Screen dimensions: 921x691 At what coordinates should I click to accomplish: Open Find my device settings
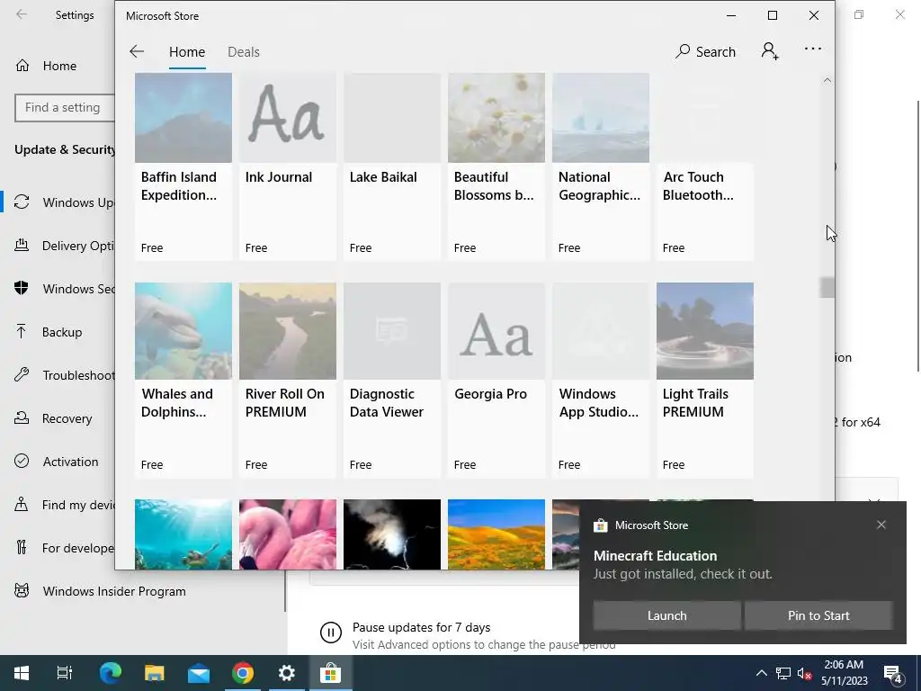[65, 505]
